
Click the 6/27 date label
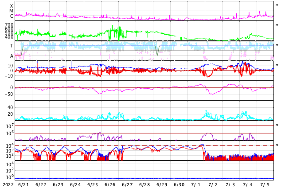(127, 184)
